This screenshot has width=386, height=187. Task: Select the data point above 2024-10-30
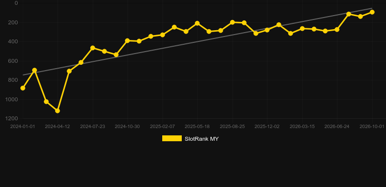(x=127, y=40)
